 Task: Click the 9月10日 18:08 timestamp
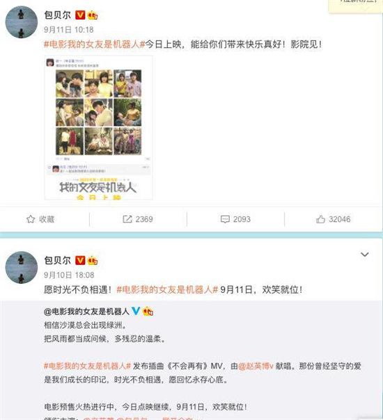(x=69, y=275)
